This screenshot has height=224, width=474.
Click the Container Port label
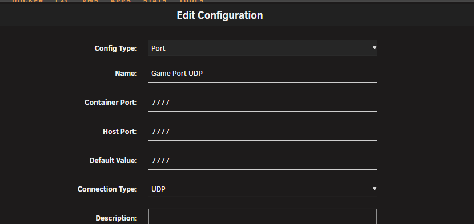111,103
